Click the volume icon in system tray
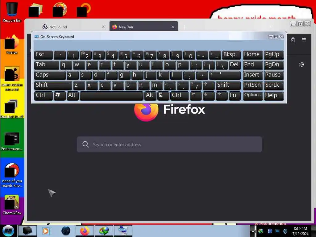Screen dimensions: 316x237 click(x=285, y=231)
